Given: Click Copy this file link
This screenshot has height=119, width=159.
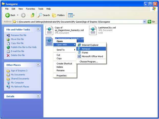Looking at the screenshot, I should click(17, 43).
